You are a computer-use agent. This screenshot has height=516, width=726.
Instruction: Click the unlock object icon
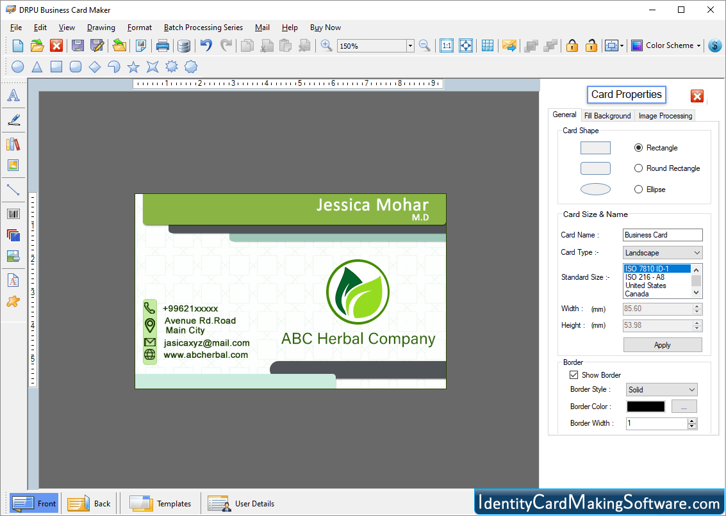pos(591,45)
